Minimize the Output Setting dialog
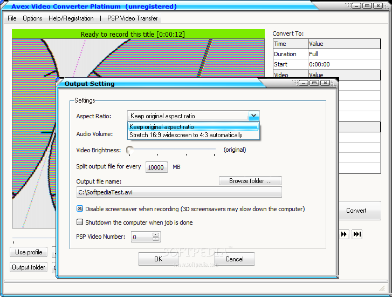Screen dimensions: 392x297 (x=303, y=83)
